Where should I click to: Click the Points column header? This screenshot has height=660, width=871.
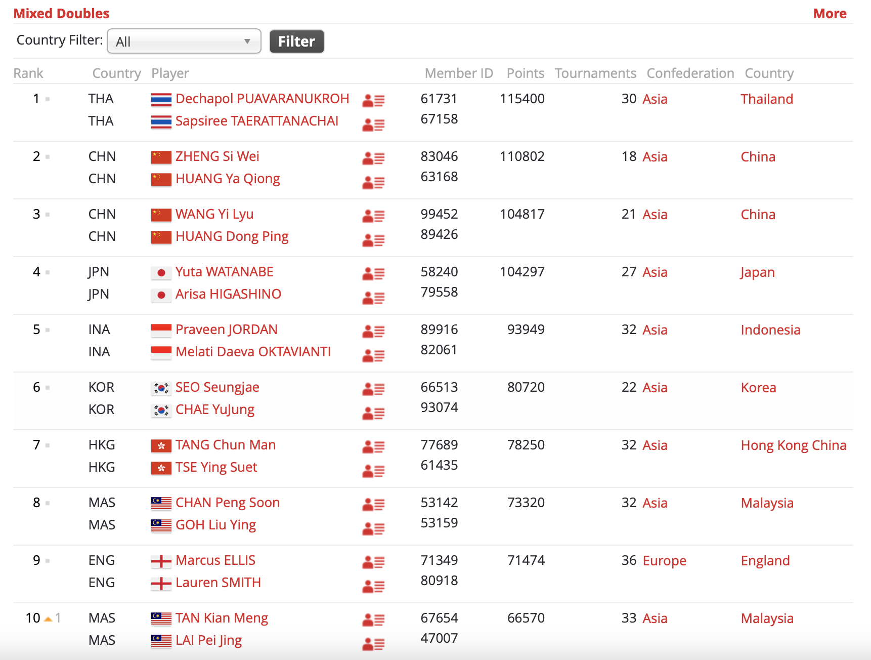click(x=525, y=73)
